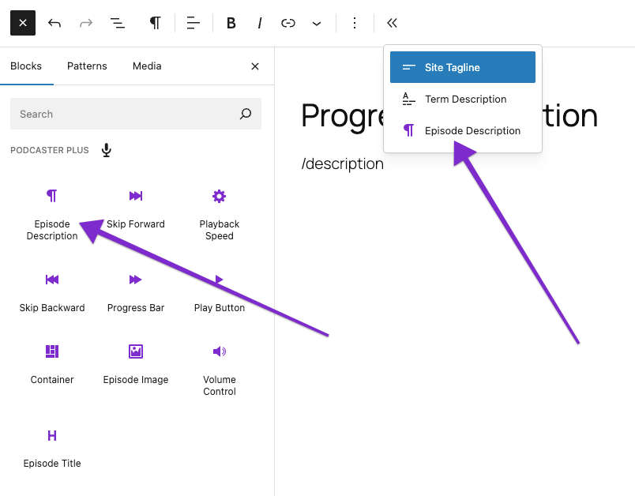Insert the Container block

point(52,364)
